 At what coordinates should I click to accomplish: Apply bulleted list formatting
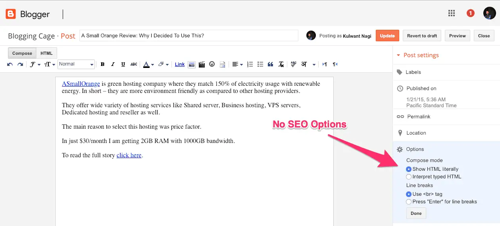(260, 64)
